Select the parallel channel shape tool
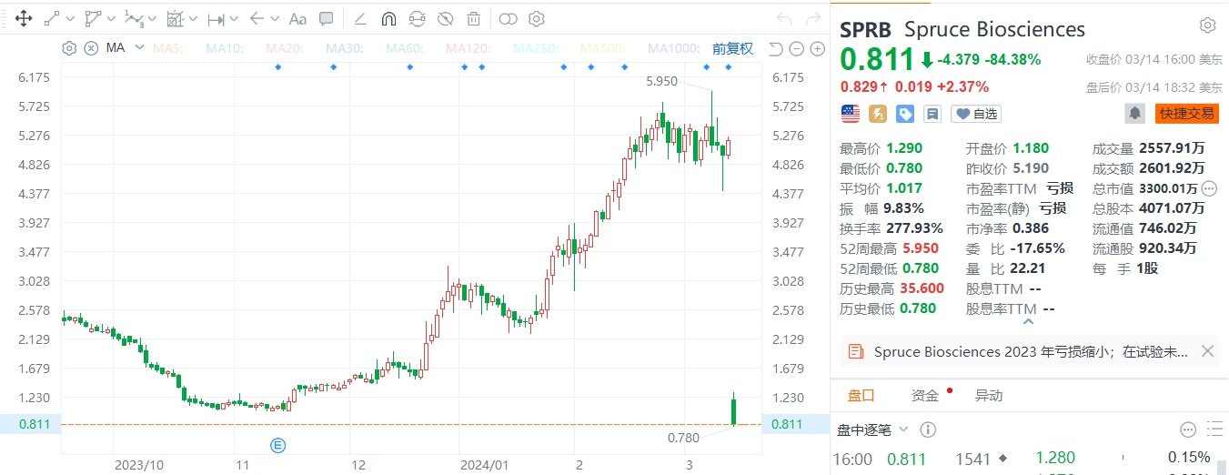Image resolution: width=1229 pixels, height=475 pixels. point(92,18)
